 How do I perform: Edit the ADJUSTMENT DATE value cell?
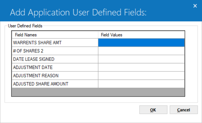141,67
